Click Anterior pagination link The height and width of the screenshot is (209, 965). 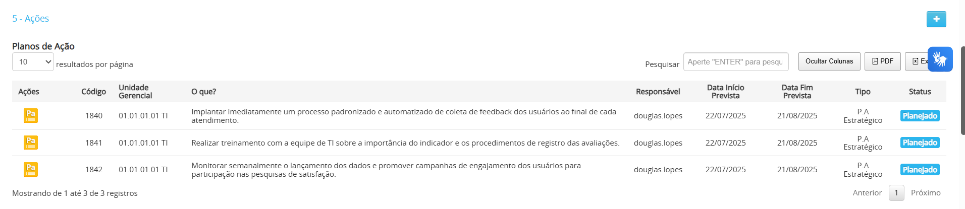[x=867, y=193]
